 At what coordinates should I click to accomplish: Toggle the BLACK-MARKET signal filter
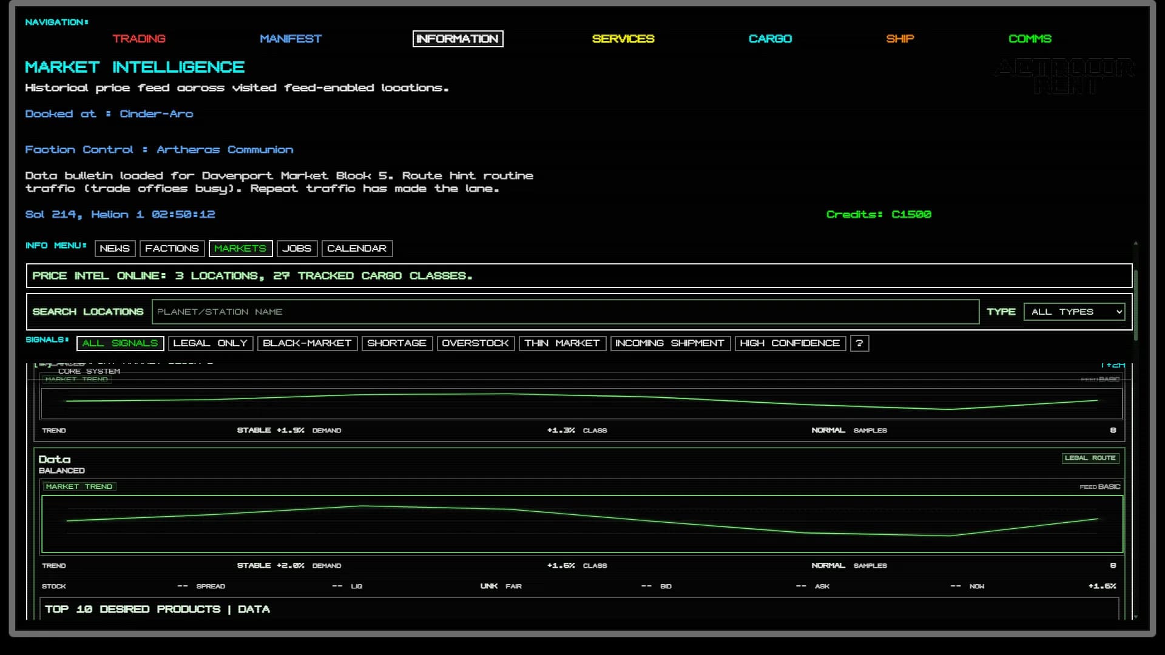307,343
